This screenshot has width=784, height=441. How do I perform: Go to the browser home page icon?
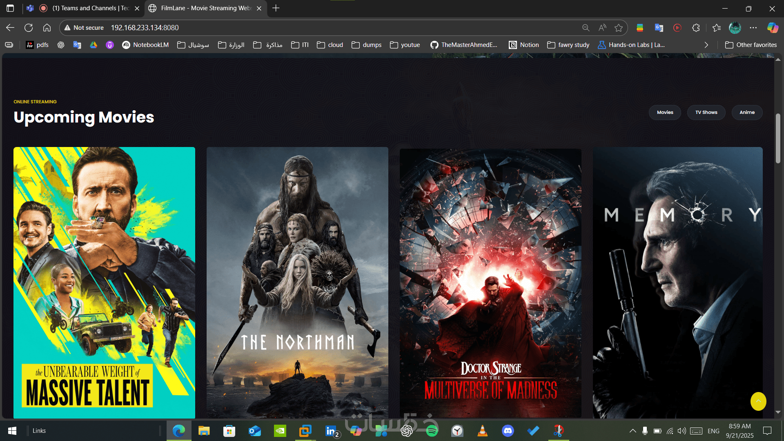coord(47,28)
